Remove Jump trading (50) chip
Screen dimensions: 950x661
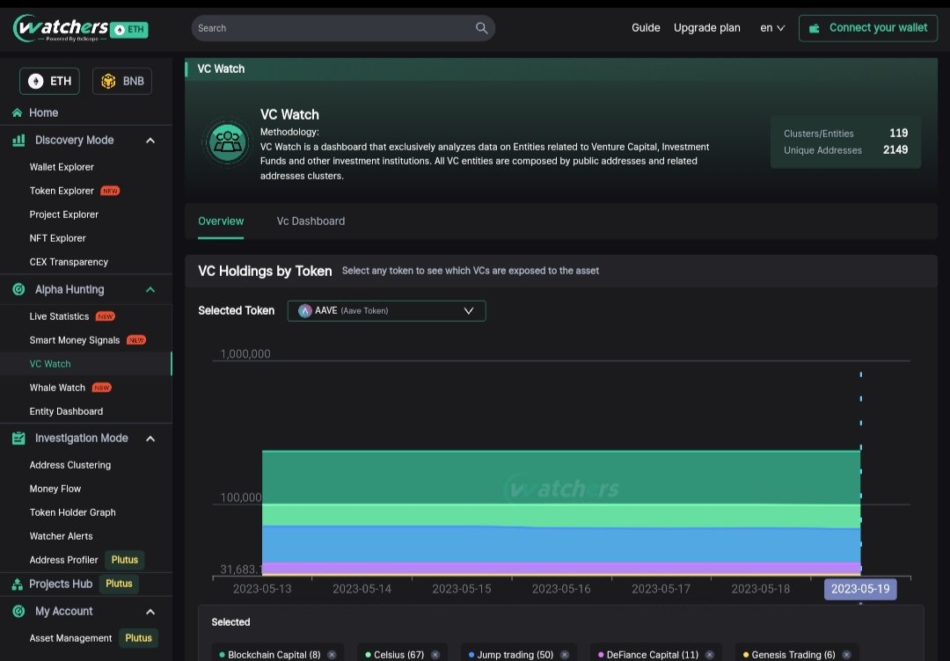pyautogui.click(x=564, y=654)
